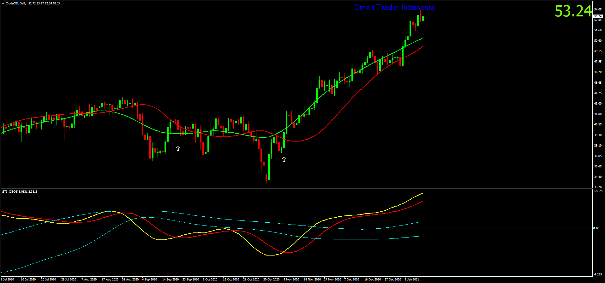Screen dimensions: 605x283
Task: Click the up arrow signal near 9 Nov 2020
Action: point(284,160)
